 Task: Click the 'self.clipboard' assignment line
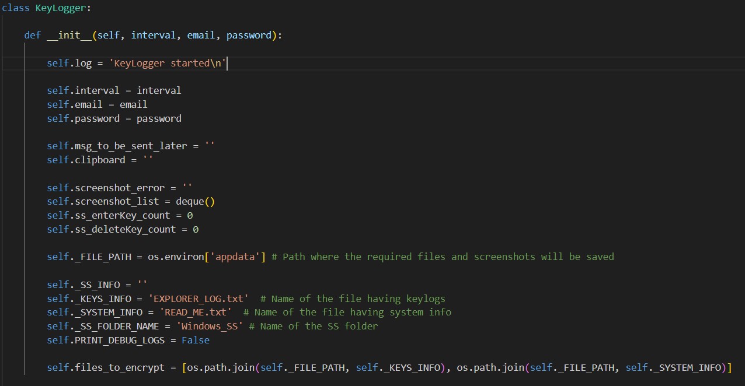pos(100,160)
